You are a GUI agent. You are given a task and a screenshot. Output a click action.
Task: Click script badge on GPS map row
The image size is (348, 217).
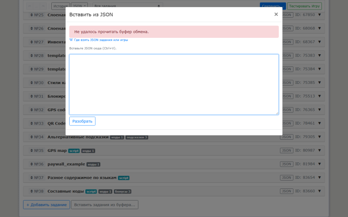point(74,151)
